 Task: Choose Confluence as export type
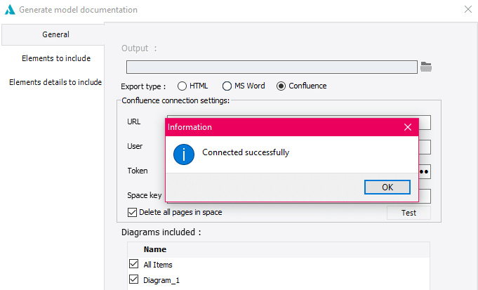[281, 86]
